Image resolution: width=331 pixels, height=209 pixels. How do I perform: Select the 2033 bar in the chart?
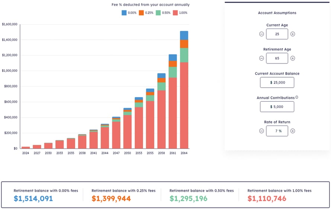(x=60, y=144)
